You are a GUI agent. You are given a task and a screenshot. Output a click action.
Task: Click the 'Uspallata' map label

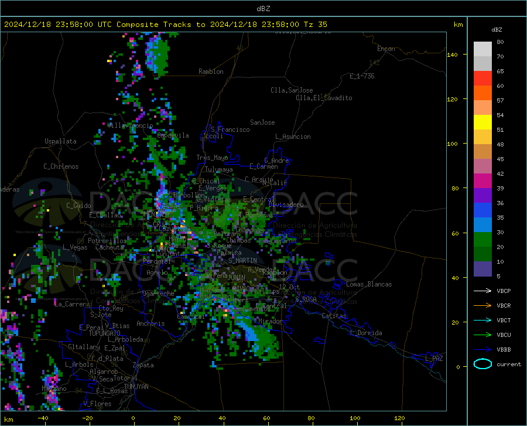[60, 141]
